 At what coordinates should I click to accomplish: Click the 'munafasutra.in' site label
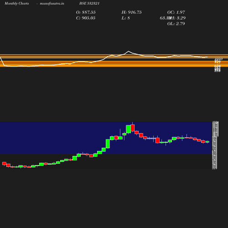(52, 3)
